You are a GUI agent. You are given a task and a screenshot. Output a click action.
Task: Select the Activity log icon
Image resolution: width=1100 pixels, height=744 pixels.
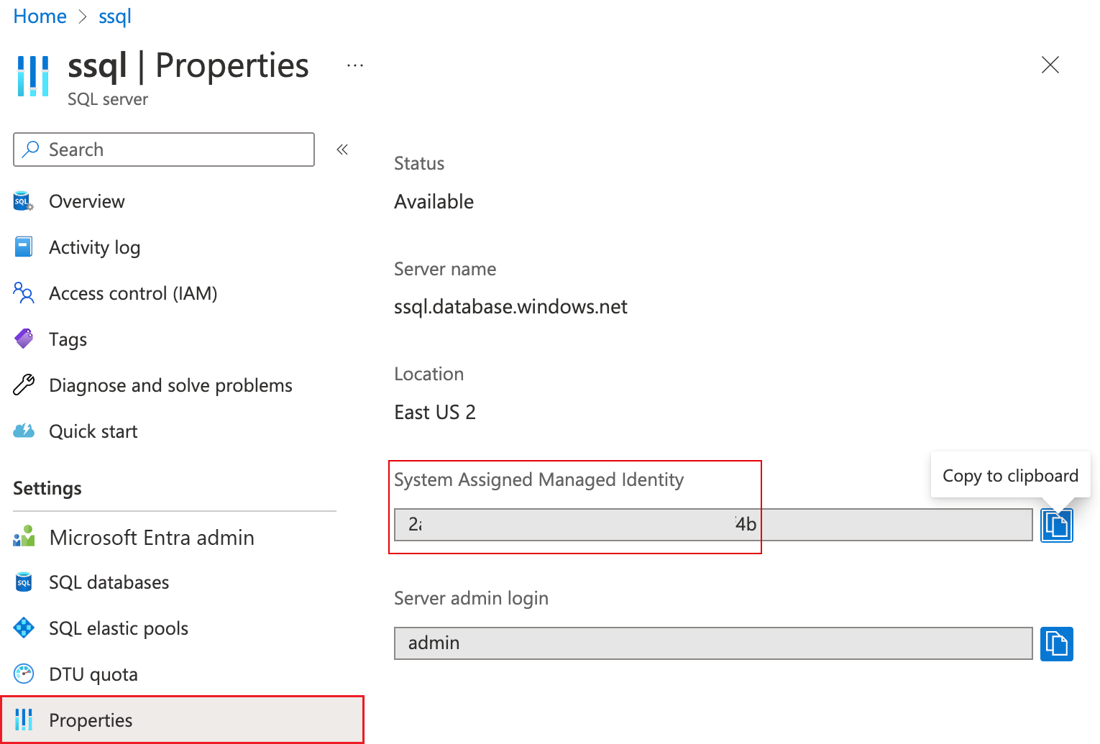[x=23, y=247]
